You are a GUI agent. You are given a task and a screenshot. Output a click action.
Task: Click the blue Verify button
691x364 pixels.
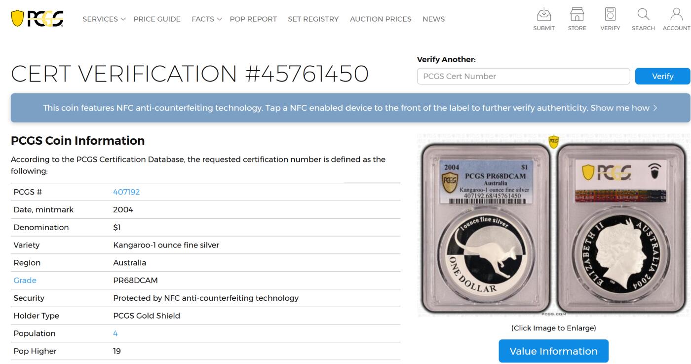coord(662,76)
